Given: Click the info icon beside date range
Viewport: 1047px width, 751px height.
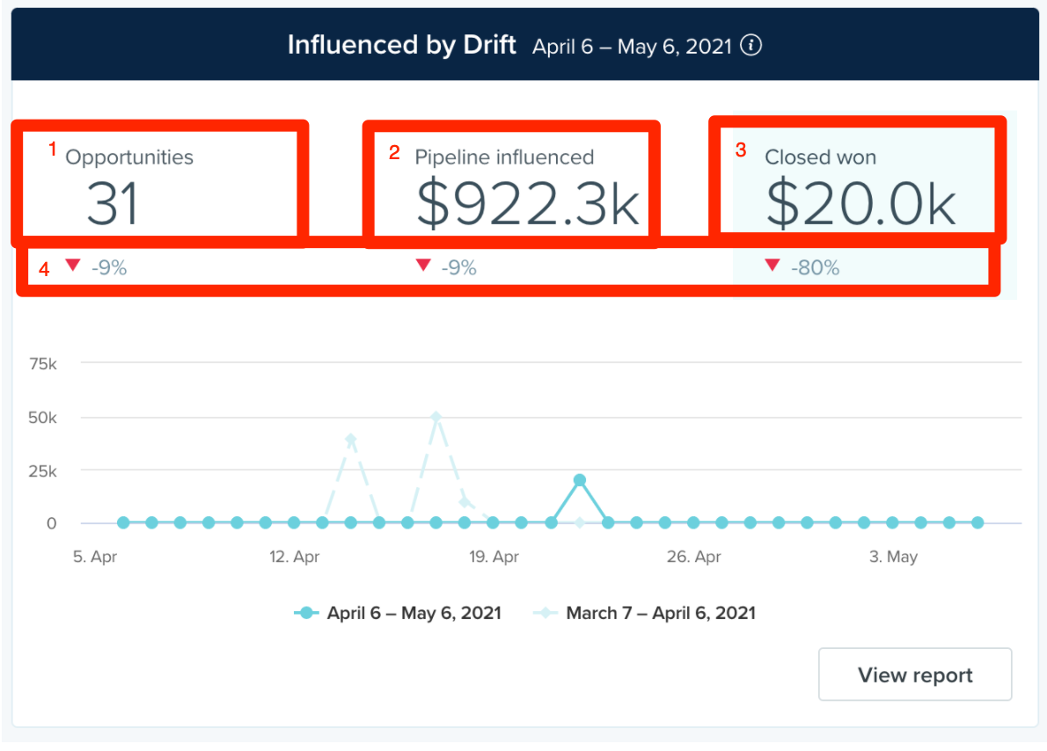Looking at the screenshot, I should point(751,46).
